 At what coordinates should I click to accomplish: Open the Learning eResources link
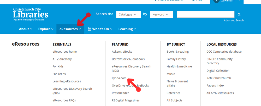click(x=67, y=81)
